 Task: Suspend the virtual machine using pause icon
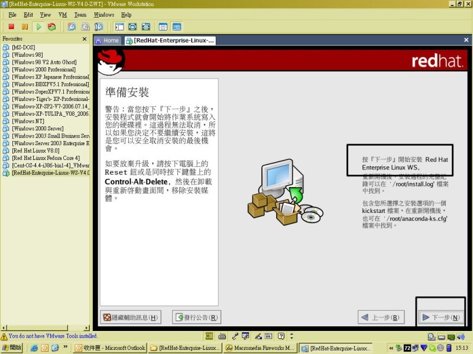click(25, 27)
